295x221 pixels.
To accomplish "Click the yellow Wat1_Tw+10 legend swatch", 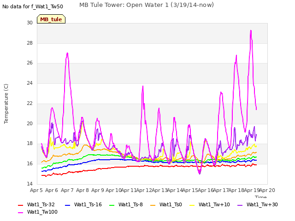I will pyautogui.click(x=192, y=205).
